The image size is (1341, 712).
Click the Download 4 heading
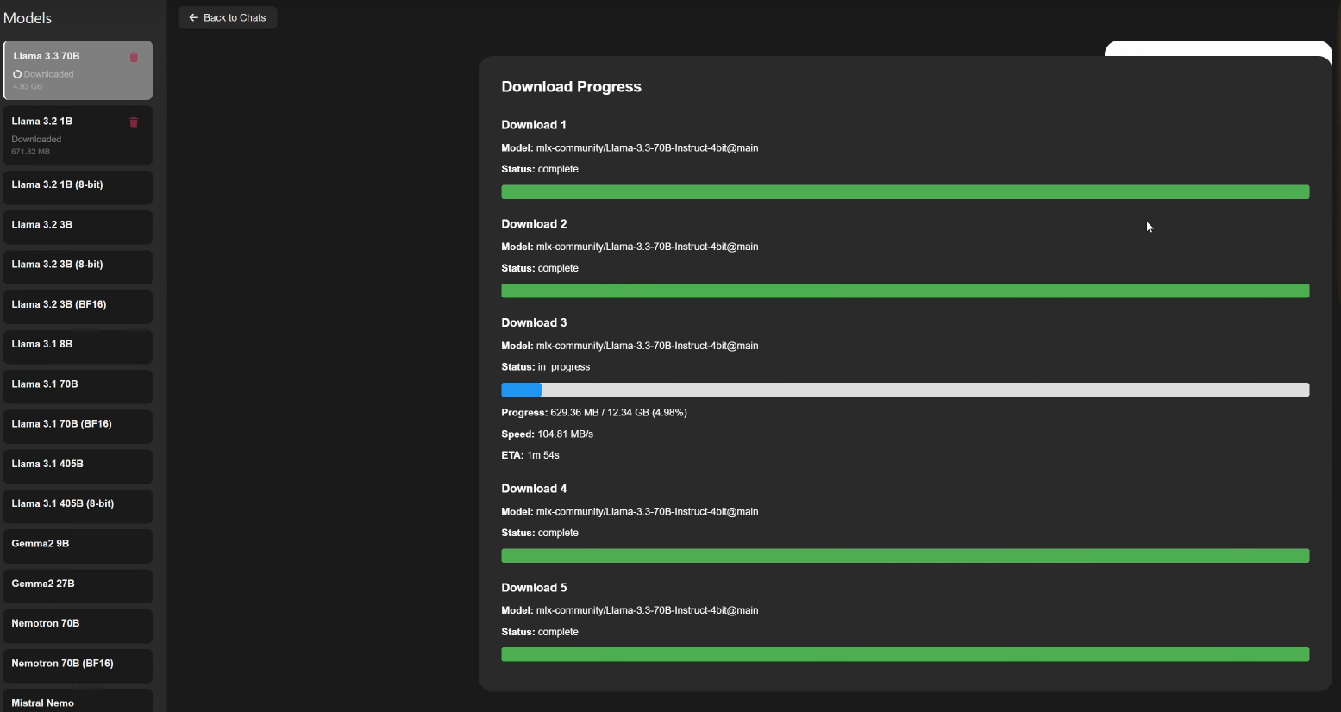click(x=534, y=489)
